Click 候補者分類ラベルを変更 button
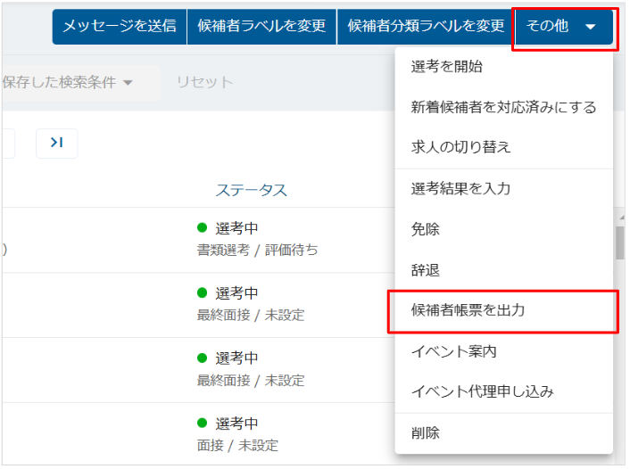The width and height of the screenshot is (630, 469). [426, 27]
